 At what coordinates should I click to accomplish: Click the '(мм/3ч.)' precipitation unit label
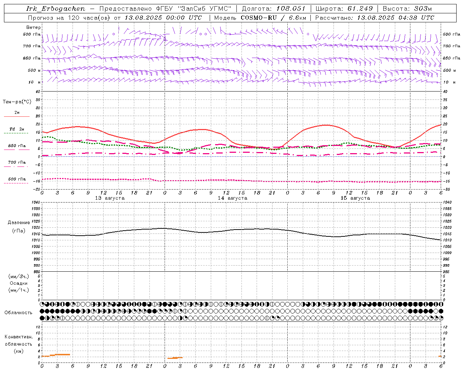(x=19, y=276)
